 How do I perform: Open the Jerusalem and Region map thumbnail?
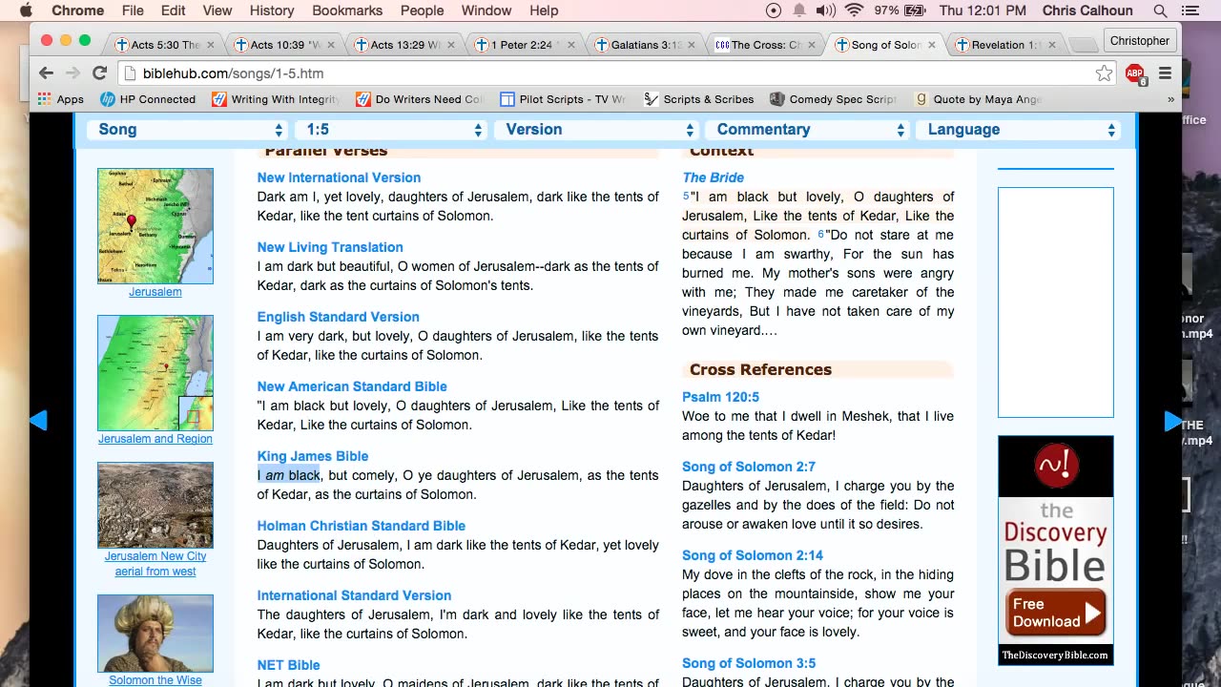pyautogui.click(x=155, y=373)
